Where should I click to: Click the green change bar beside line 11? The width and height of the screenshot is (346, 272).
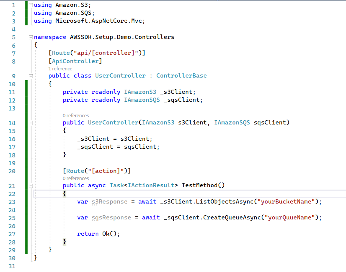click(26, 92)
